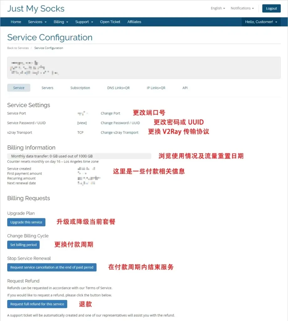
Task: Open the API tab
Action: 185,88
